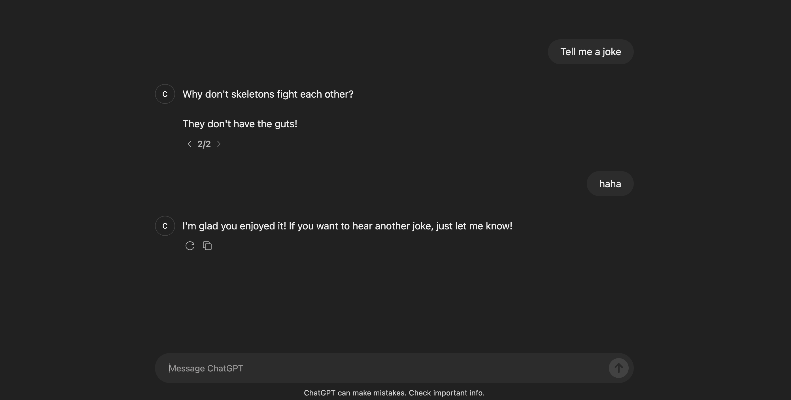Click the "I'm glad you enjoyed it!" sentence

pyautogui.click(x=234, y=226)
